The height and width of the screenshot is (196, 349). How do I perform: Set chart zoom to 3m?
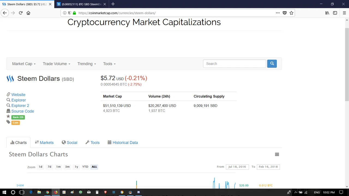pyautogui.click(x=67, y=167)
